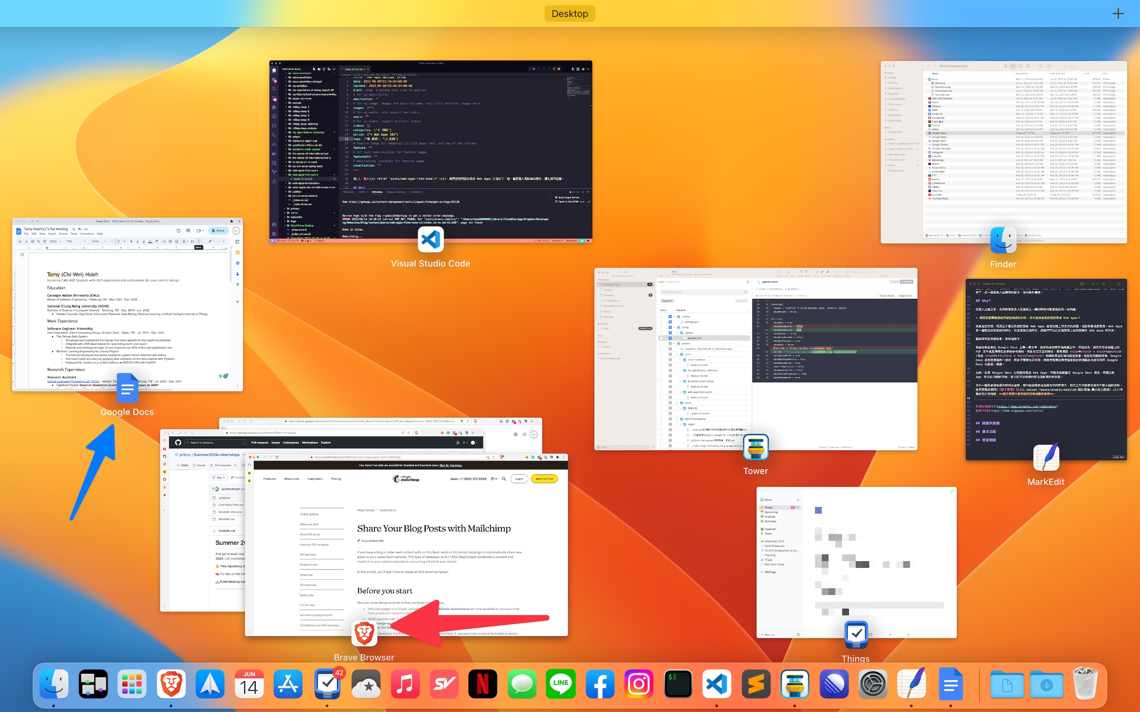This screenshot has height=712, width=1140.
Task: Click undo arrow in Google Docs toolbar
Action: click(20, 242)
